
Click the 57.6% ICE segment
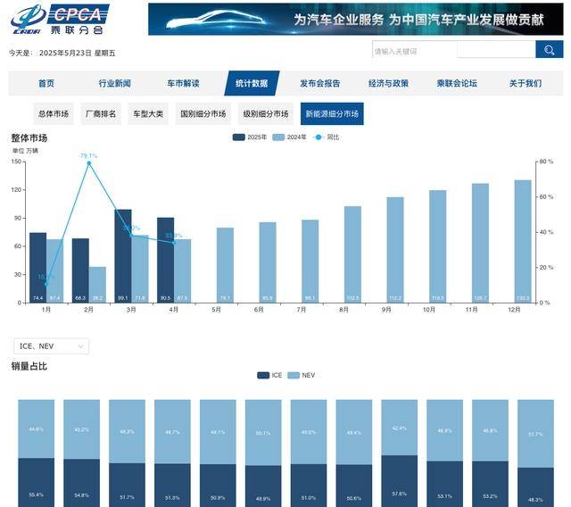coord(399,481)
